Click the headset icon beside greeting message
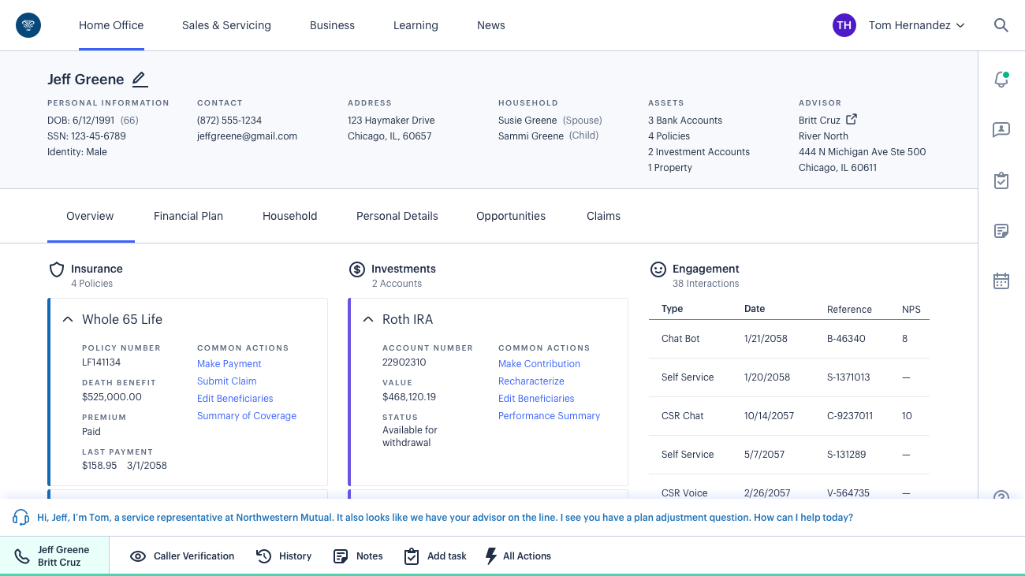 pos(21,518)
